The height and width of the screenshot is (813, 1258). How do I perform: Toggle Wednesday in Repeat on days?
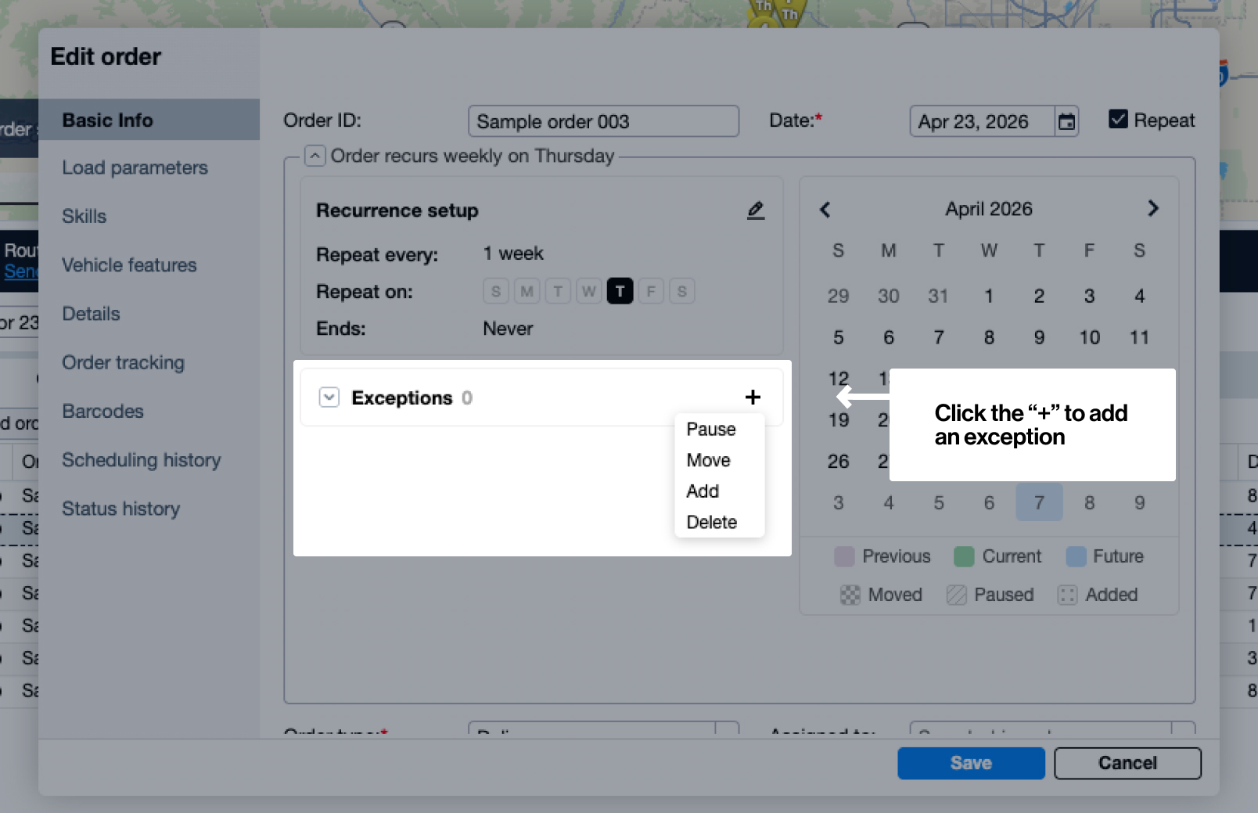pos(589,292)
